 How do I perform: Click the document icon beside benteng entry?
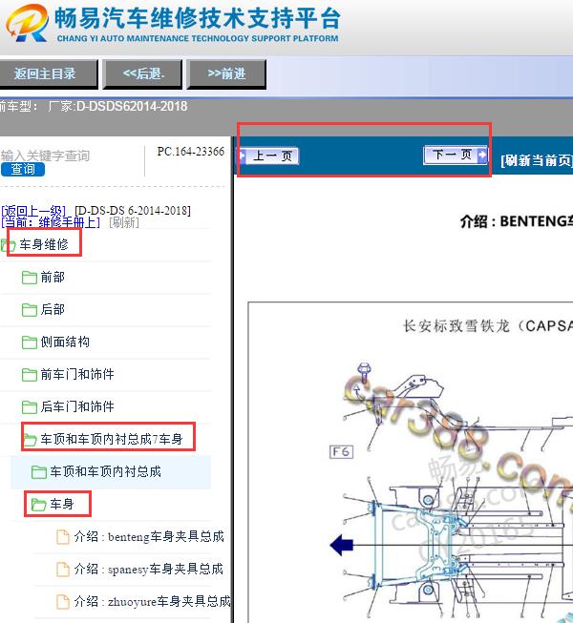point(63,537)
